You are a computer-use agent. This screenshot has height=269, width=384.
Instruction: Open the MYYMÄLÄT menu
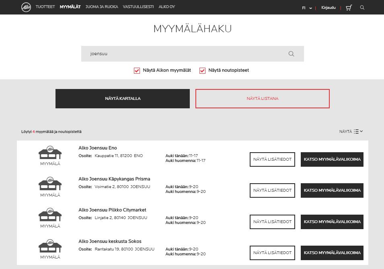coord(70,7)
